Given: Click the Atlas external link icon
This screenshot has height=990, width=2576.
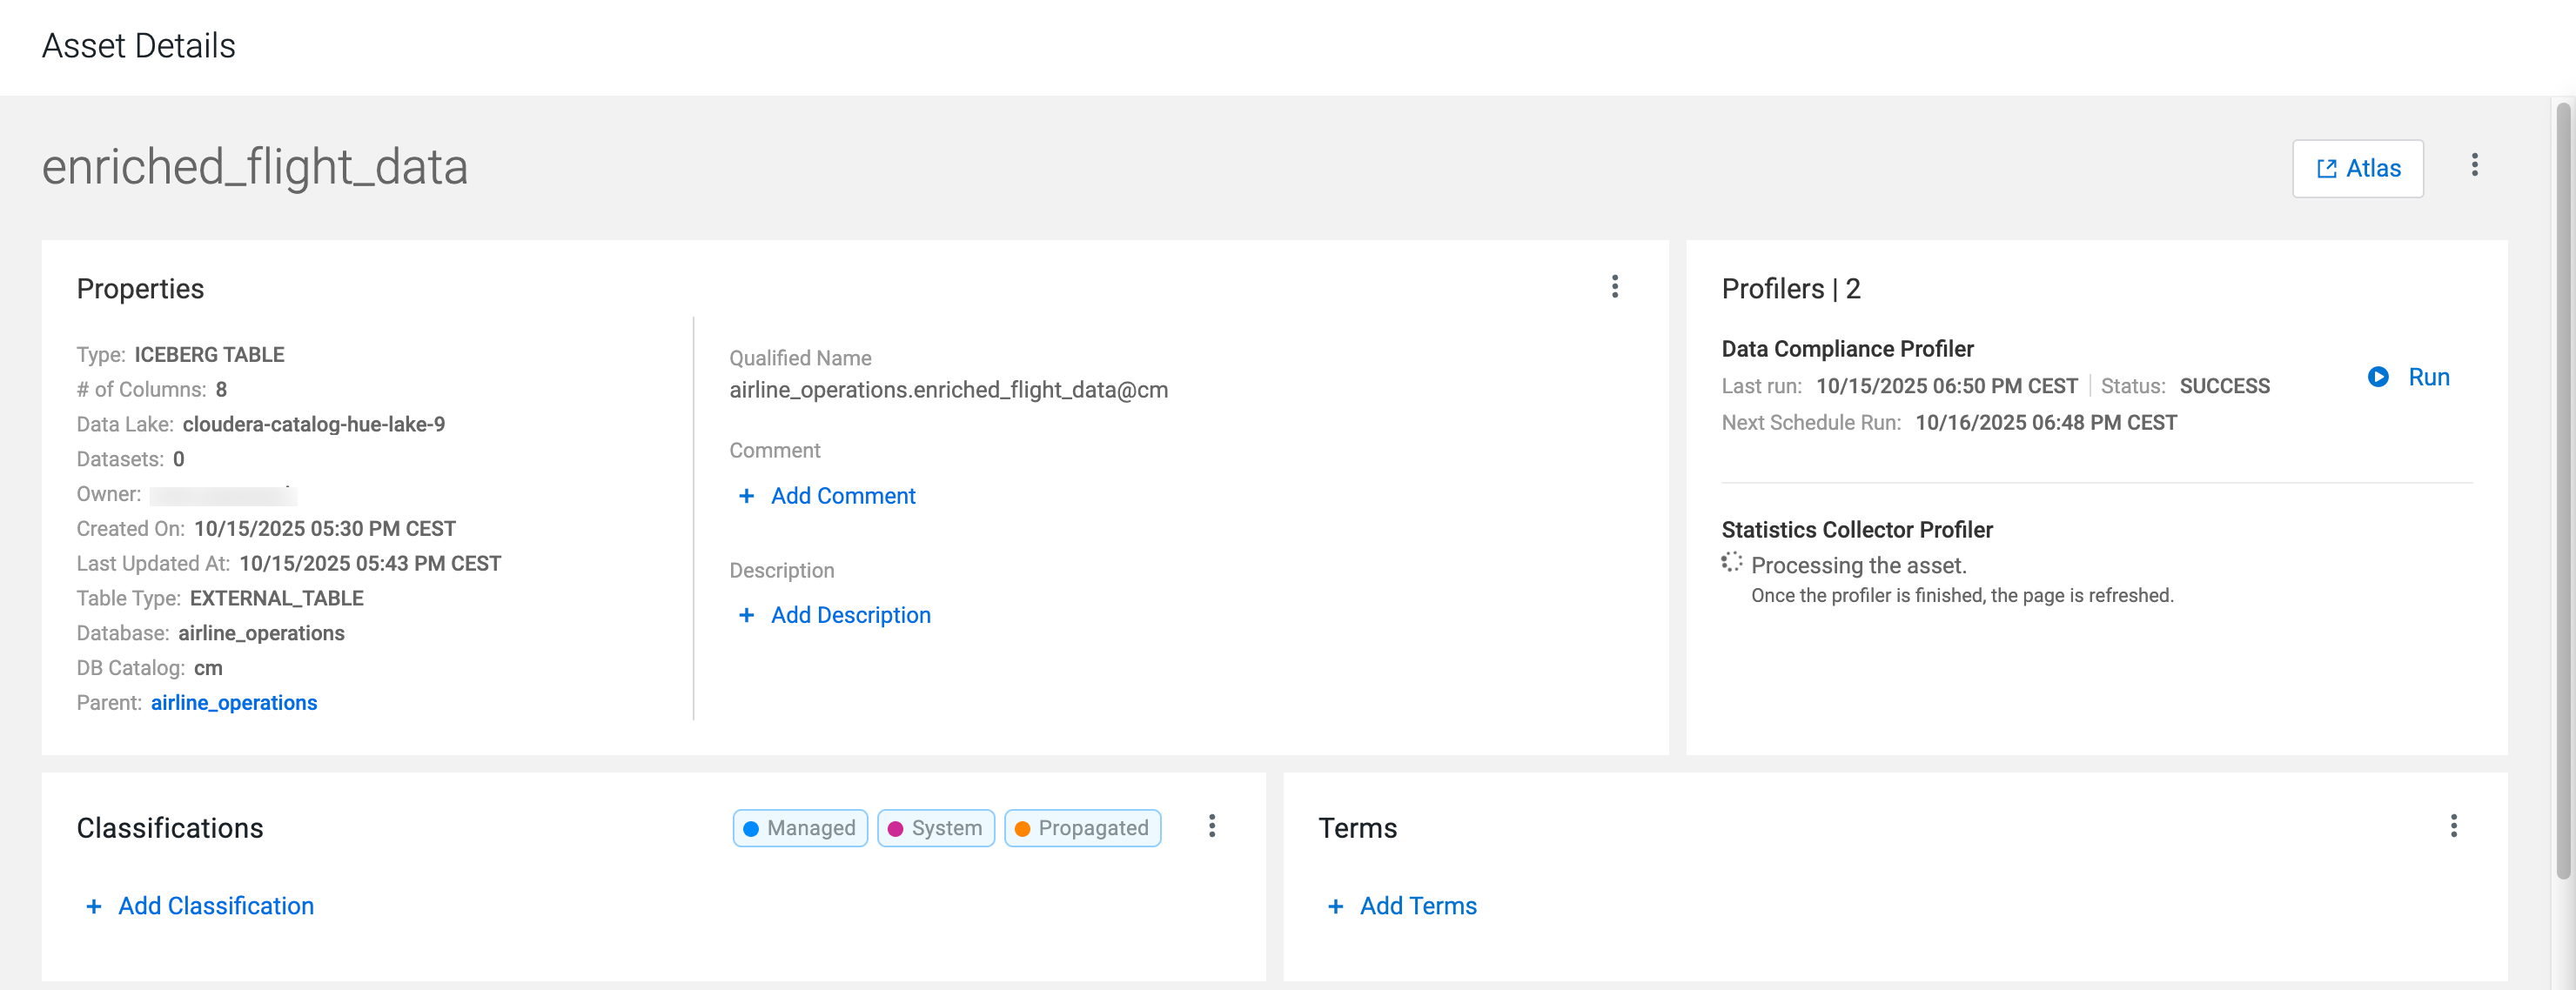Looking at the screenshot, I should click(x=2326, y=169).
